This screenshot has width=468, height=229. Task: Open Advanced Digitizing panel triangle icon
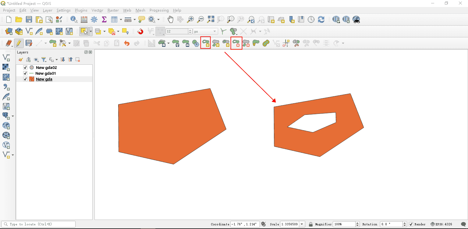click(x=151, y=43)
